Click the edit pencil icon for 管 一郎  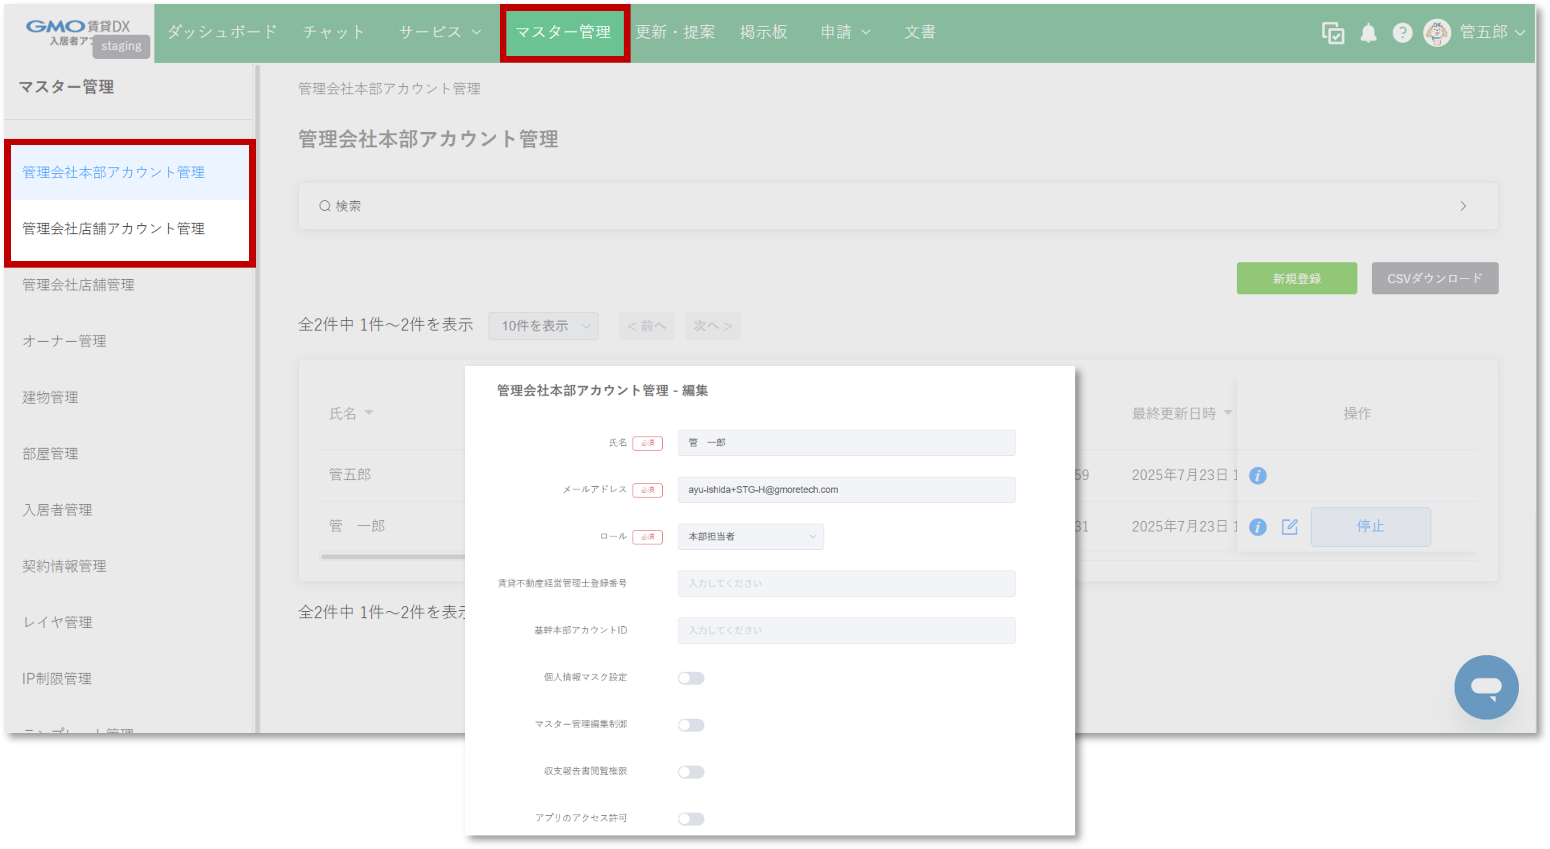tap(1290, 527)
